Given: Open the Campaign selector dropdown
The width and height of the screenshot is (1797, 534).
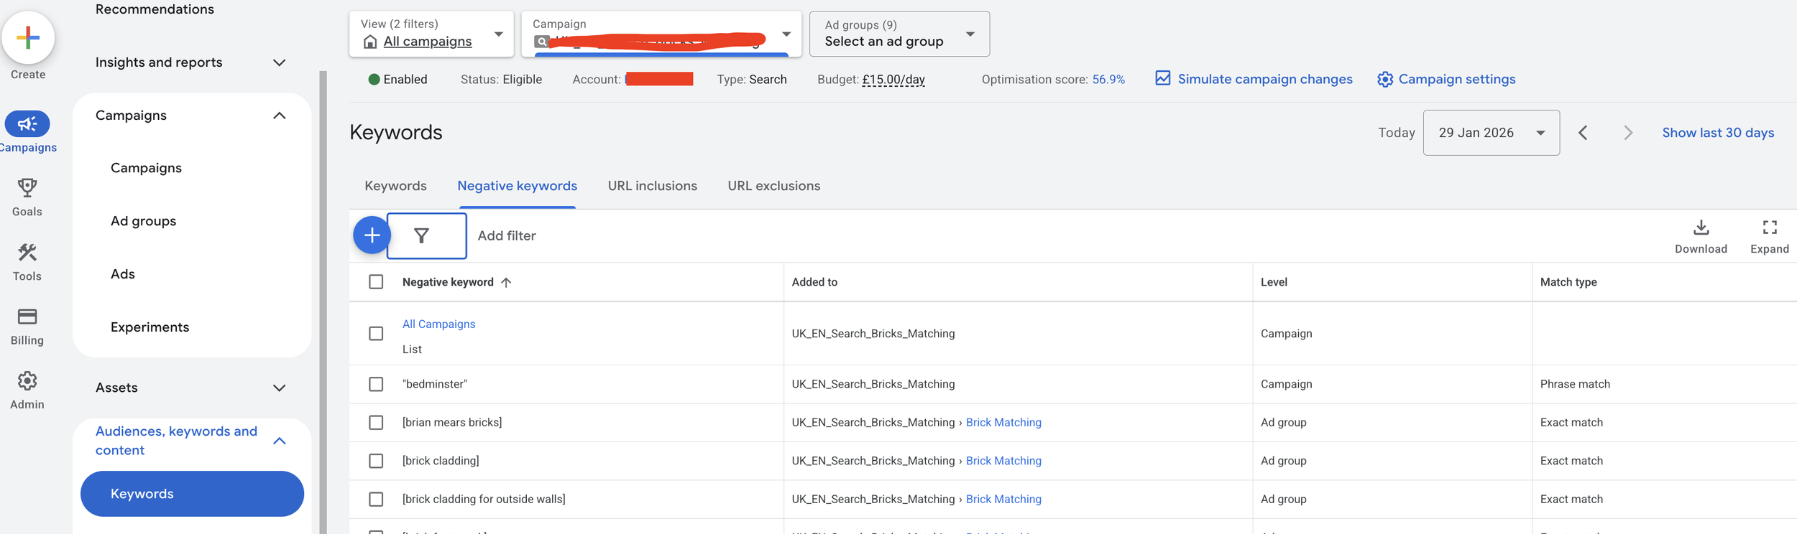Looking at the screenshot, I should [661, 33].
